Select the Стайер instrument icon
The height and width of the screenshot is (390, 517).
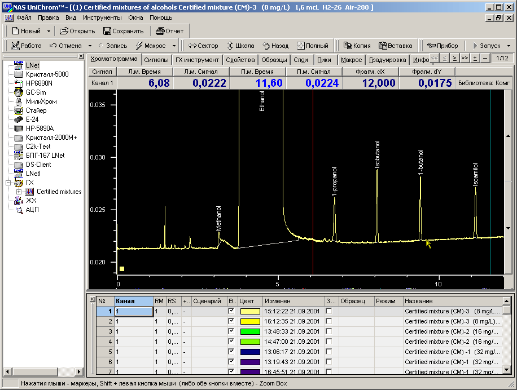tap(19, 110)
